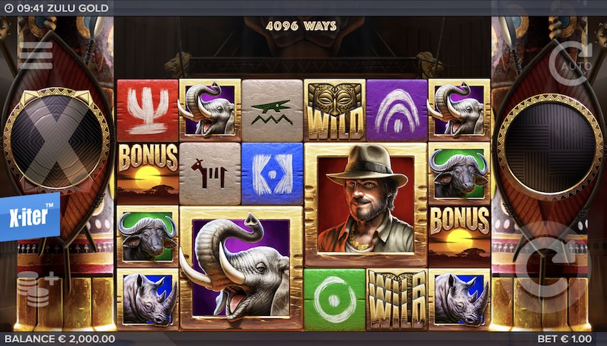
Task: Click the X multiplier shield on left
Action: click(56, 138)
